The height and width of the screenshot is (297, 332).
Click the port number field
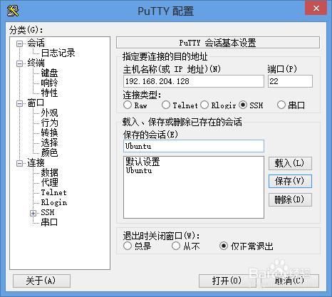coord(290,81)
